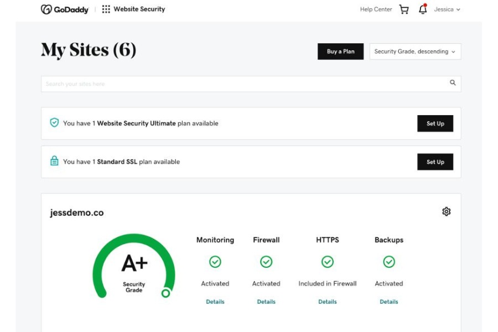View Backups Details
498x332 pixels.
pos(389,302)
